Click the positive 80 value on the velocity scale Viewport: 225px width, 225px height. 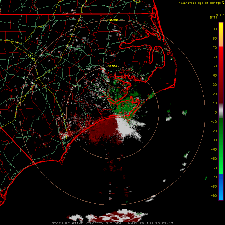(x=215, y=38)
